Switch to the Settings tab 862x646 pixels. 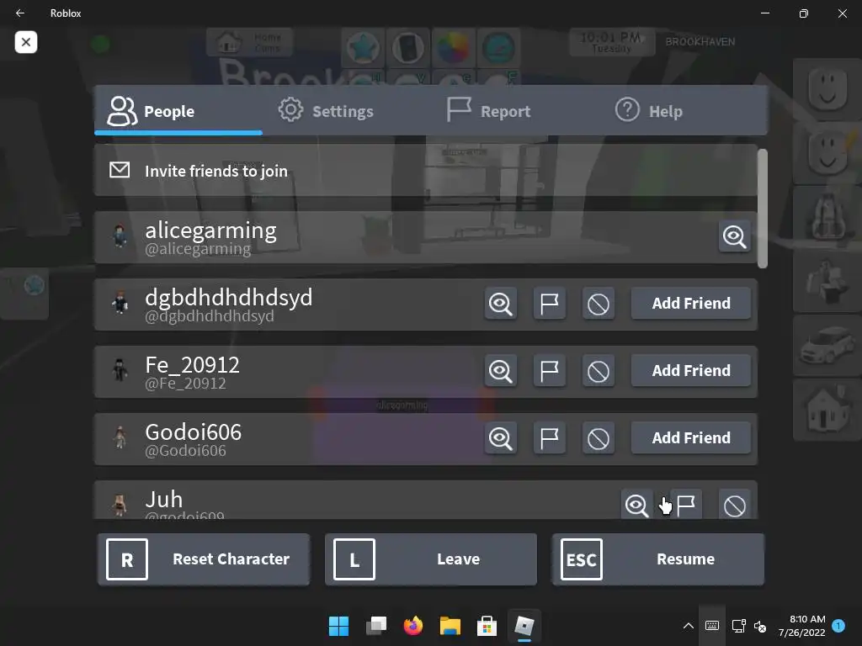pyautogui.click(x=326, y=111)
